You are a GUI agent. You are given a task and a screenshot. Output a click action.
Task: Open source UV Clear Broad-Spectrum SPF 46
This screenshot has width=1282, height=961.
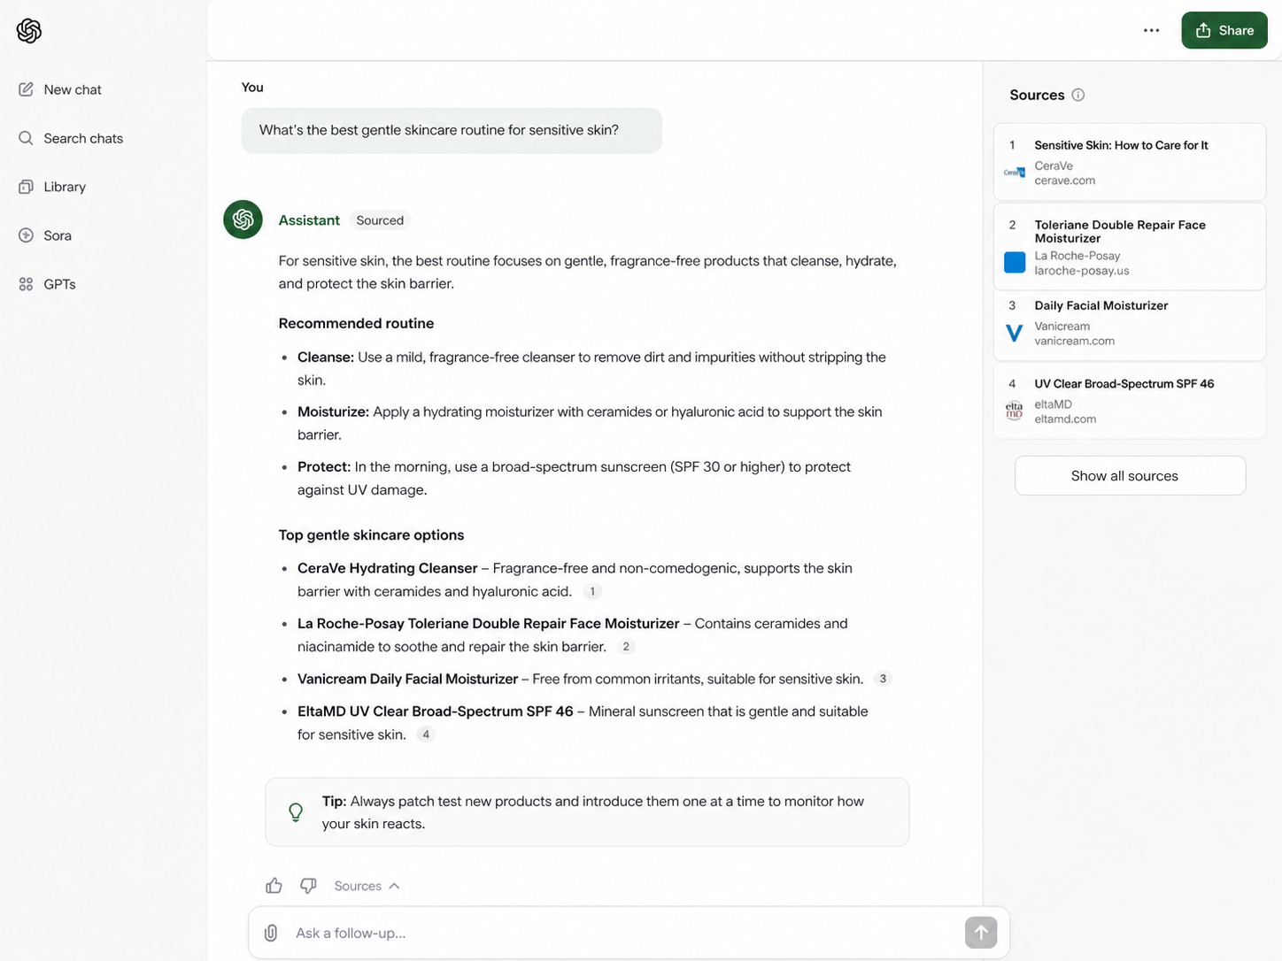click(x=1130, y=400)
